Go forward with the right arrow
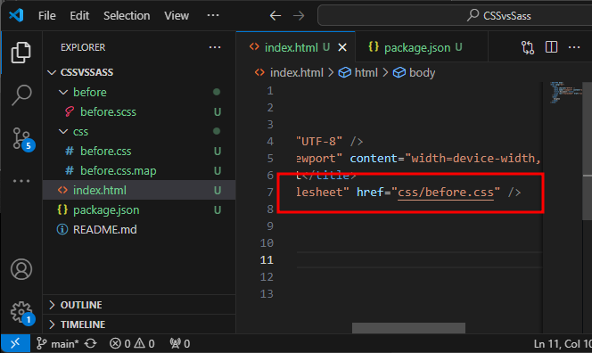Viewport: 592px width, 353px height. [x=299, y=16]
